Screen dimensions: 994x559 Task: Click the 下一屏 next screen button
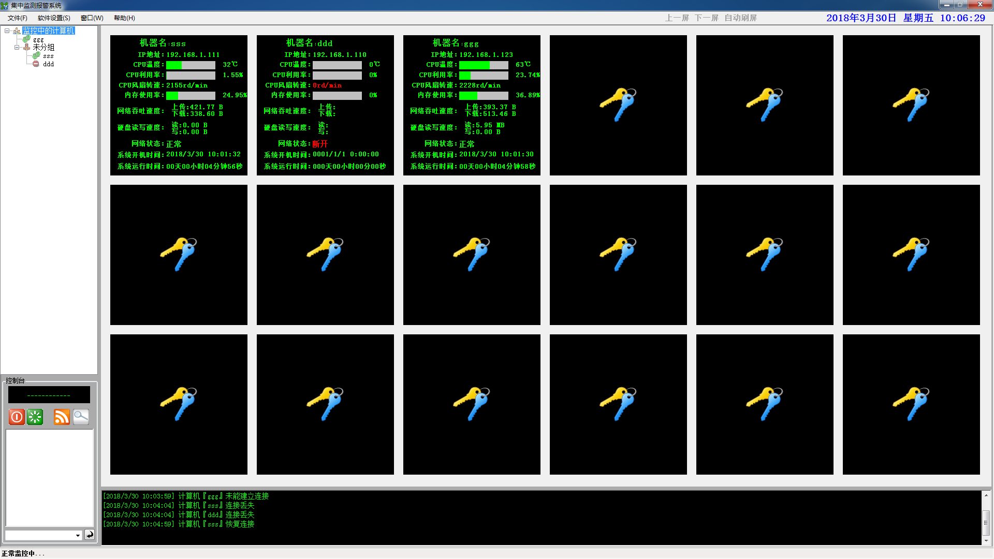(x=706, y=18)
